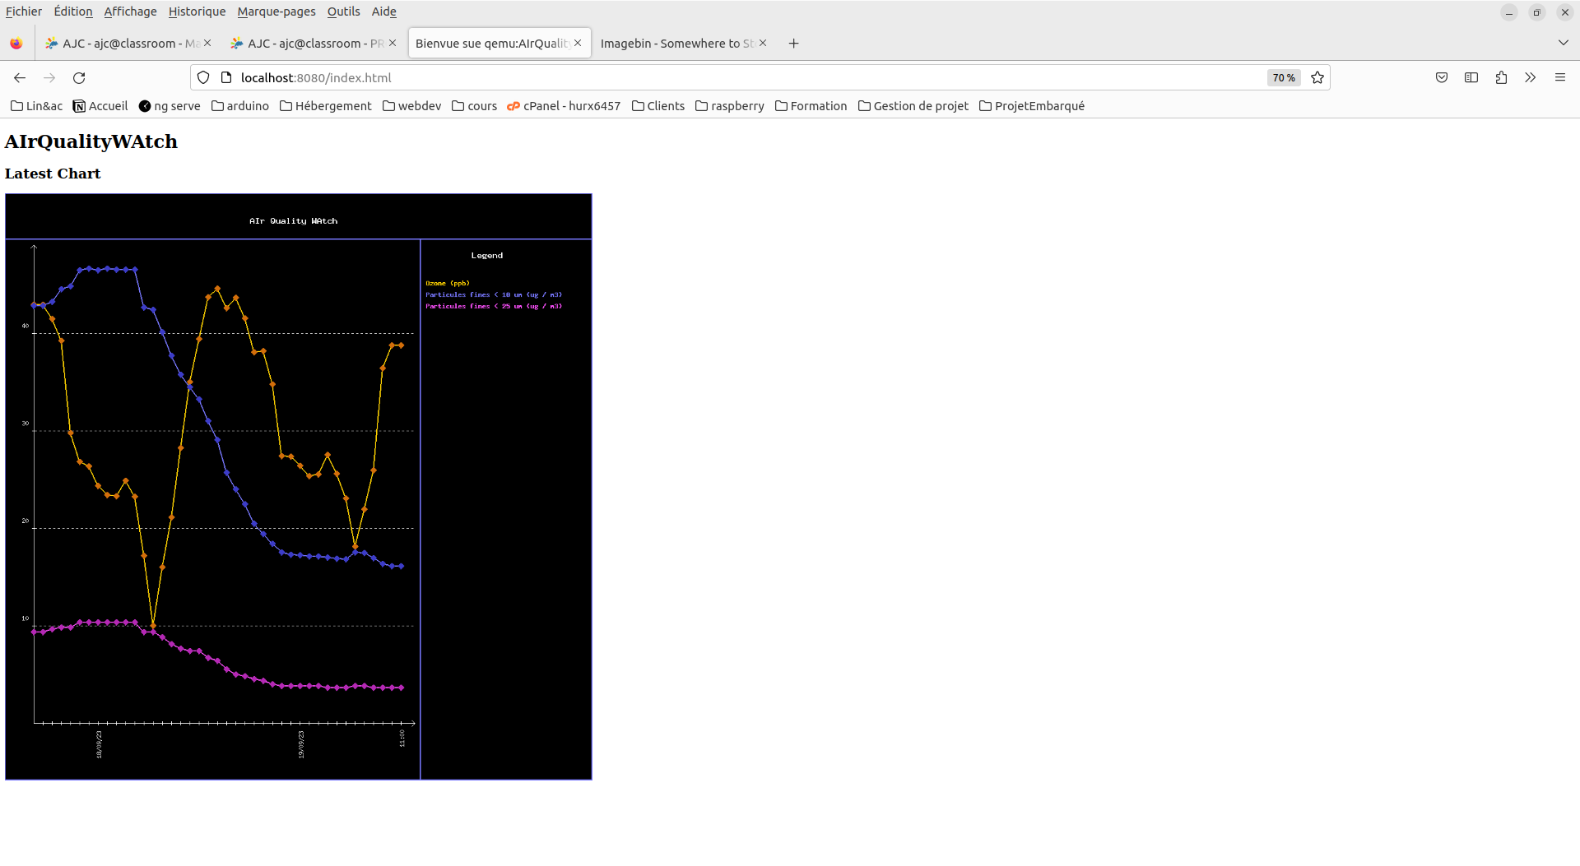The width and height of the screenshot is (1580, 866).
Task: Open the raspberry bookmarks folder
Action: click(730, 106)
